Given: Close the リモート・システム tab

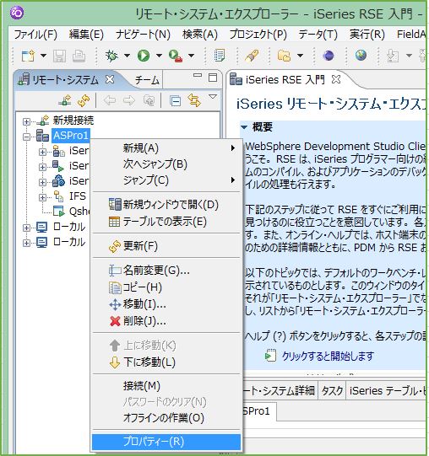Looking at the screenshot, I should click(x=110, y=79).
